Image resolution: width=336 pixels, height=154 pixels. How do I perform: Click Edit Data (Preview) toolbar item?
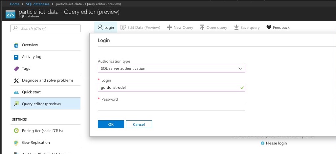(140, 28)
